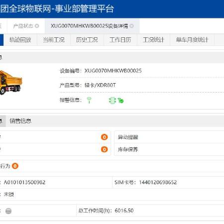The image size is (224, 224).
Task: Click device number XUG0070MHKWB00025 value
Action: (113, 71)
